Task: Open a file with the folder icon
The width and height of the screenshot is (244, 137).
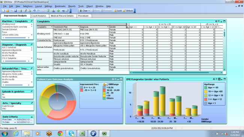Action: click(x=8, y=11)
